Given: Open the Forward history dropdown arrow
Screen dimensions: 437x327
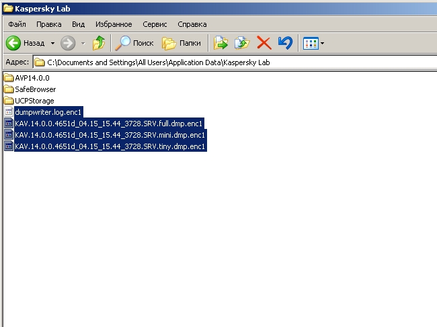Looking at the screenshot, I should coord(83,43).
